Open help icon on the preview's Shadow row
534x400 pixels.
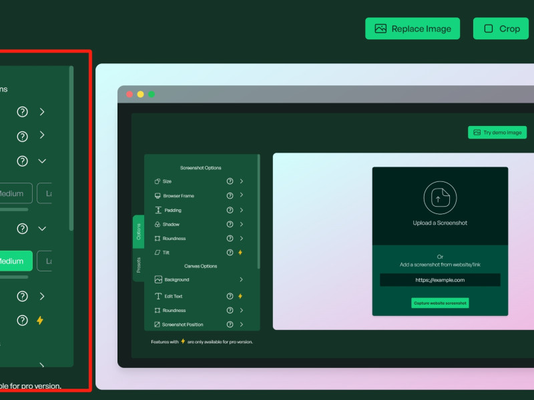[x=230, y=224]
